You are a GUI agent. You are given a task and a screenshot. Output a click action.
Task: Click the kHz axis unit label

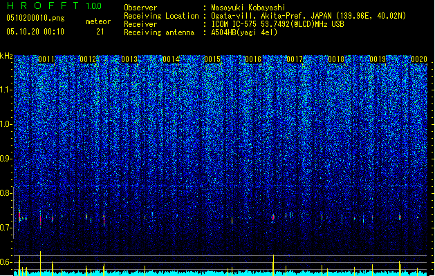(x=6, y=56)
